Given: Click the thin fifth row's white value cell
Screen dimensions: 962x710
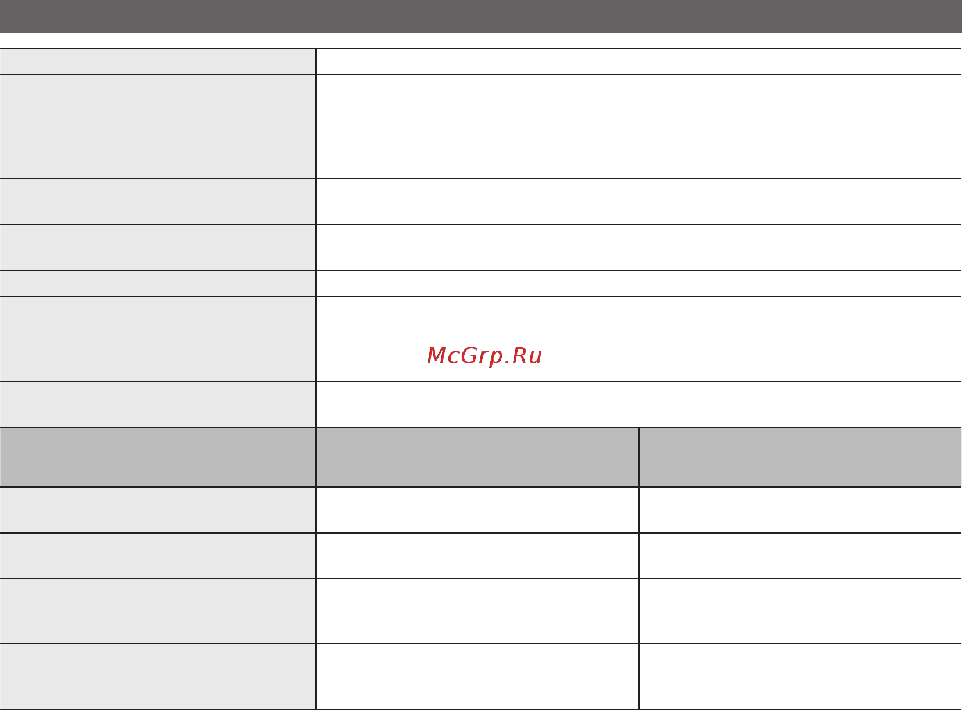Looking at the screenshot, I should tap(639, 284).
